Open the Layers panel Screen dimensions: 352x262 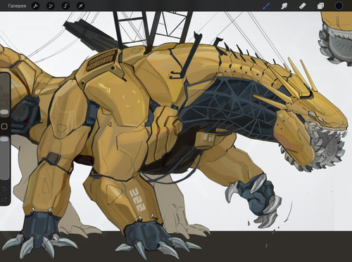click(320, 6)
